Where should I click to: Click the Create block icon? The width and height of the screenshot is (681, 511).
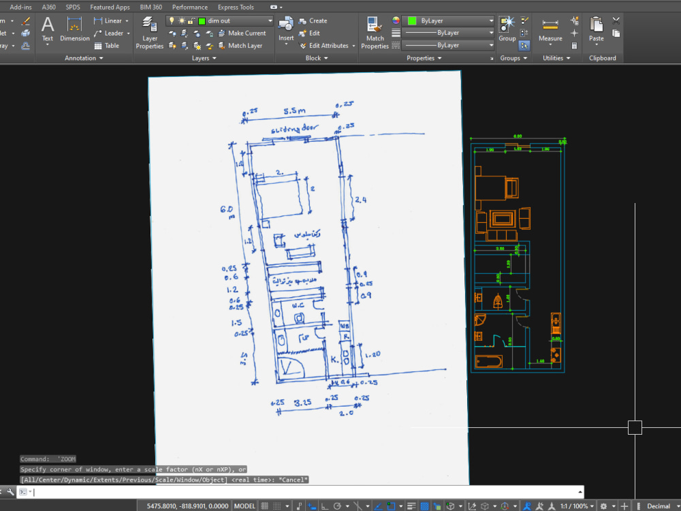tap(303, 21)
